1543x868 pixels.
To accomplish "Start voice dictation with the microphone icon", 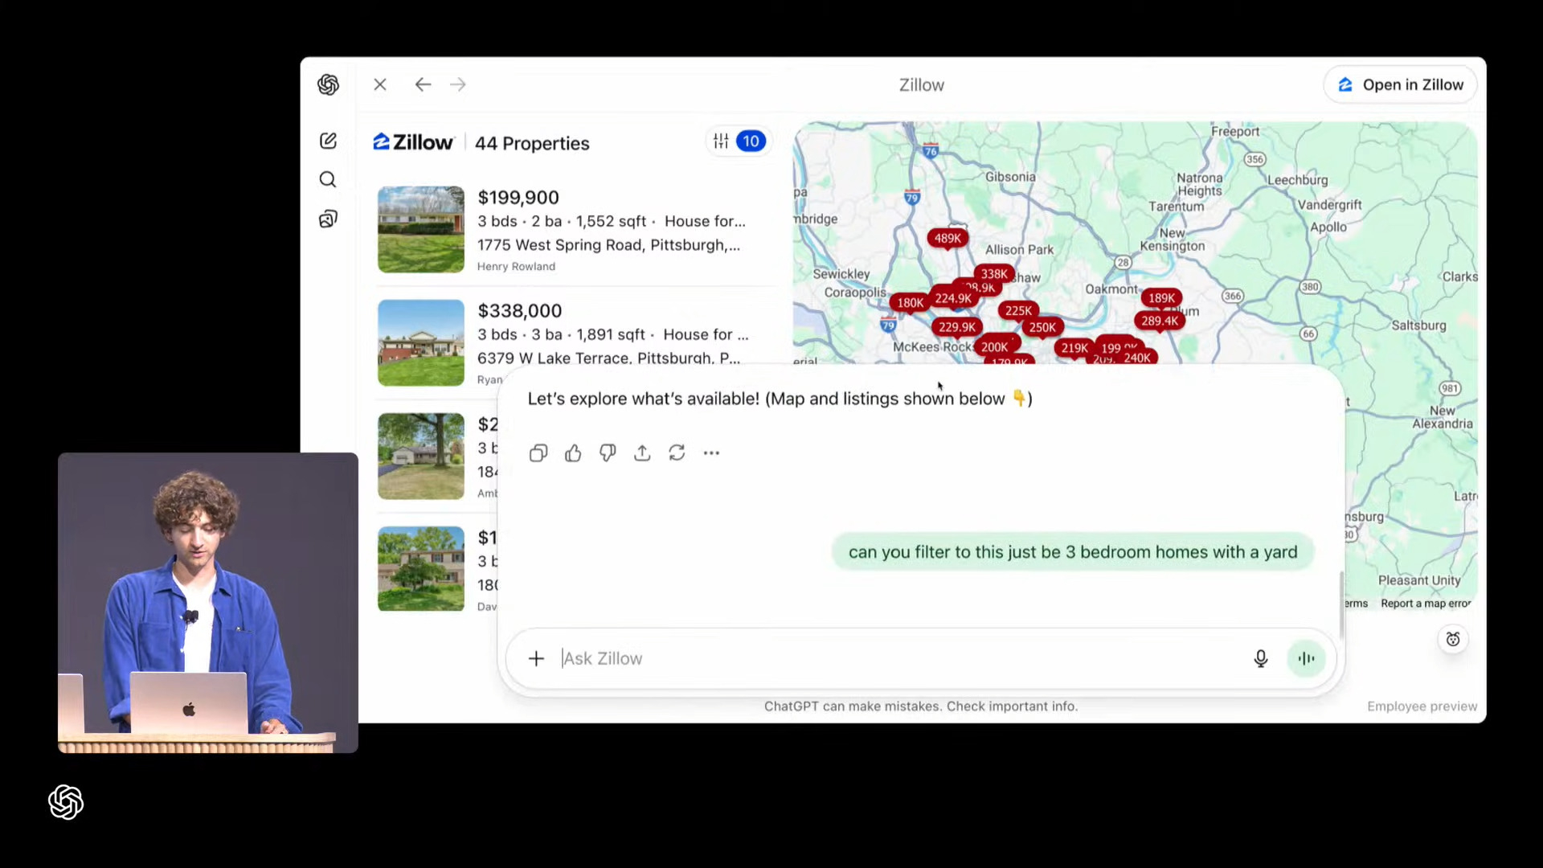I will [1260, 659].
